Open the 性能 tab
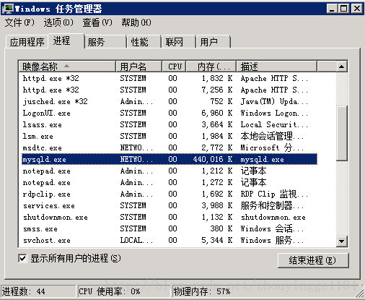Viewport: 365px width, 300px height. 144,42
